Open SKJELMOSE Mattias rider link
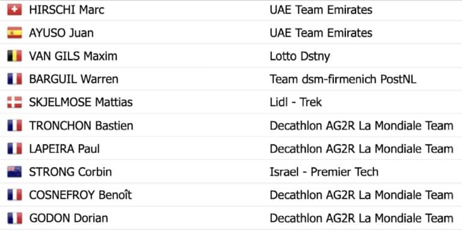This screenshot has height=231, width=462. coord(81,102)
